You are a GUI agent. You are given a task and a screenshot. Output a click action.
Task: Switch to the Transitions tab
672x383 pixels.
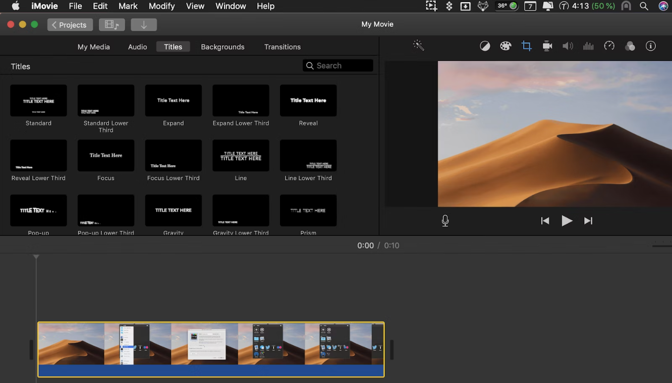[282, 46]
